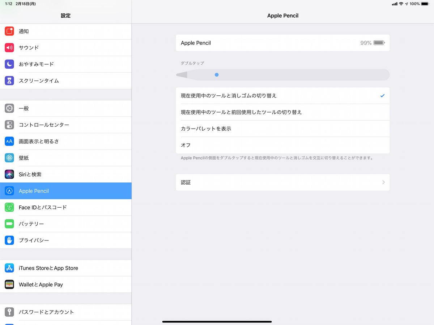This screenshot has height=325, width=434.
Task: Go to プライバシー settings
Action: 66,240
